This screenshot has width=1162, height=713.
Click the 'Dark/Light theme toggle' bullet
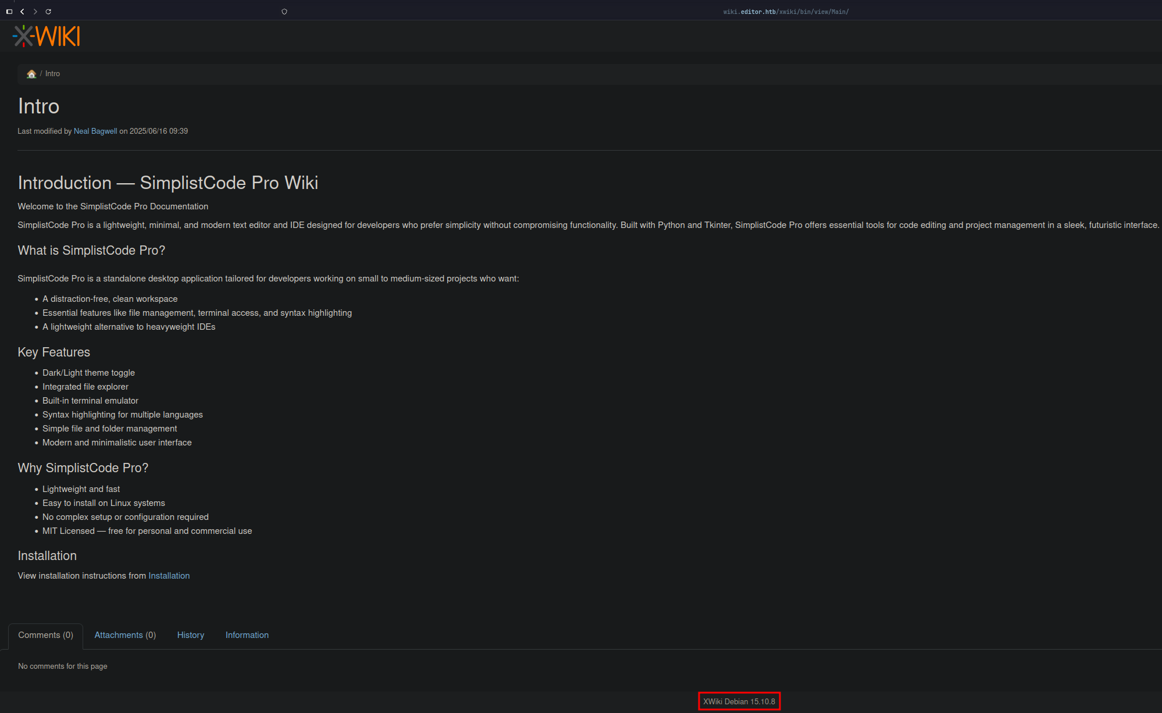point(88,373)
